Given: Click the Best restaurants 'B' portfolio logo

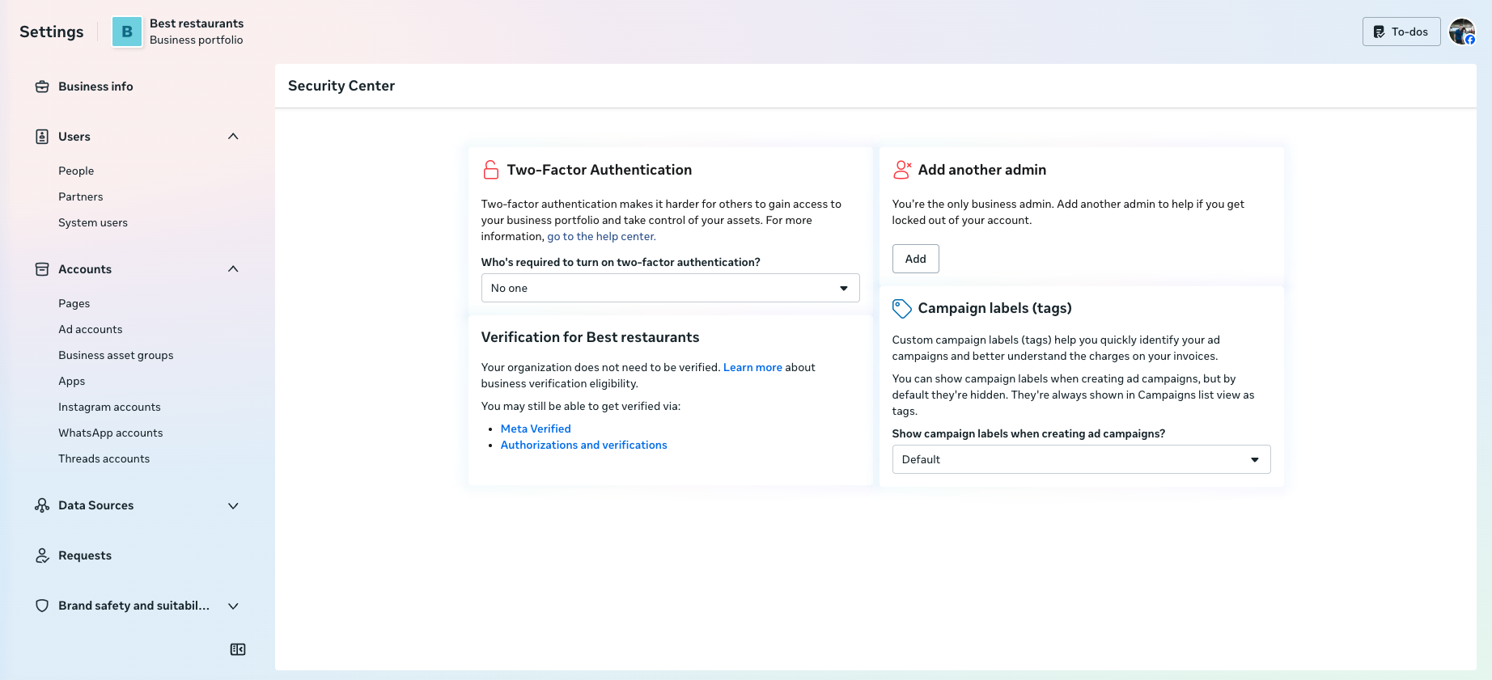Looking at the screenshot, I should pos(126,32).
